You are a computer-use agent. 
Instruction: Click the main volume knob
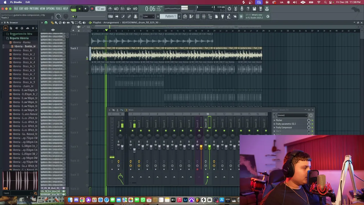(58, 17)
